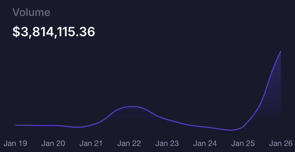
Task: Click the line's starting point above Jan 19
Action: click(x=16, y=125)
